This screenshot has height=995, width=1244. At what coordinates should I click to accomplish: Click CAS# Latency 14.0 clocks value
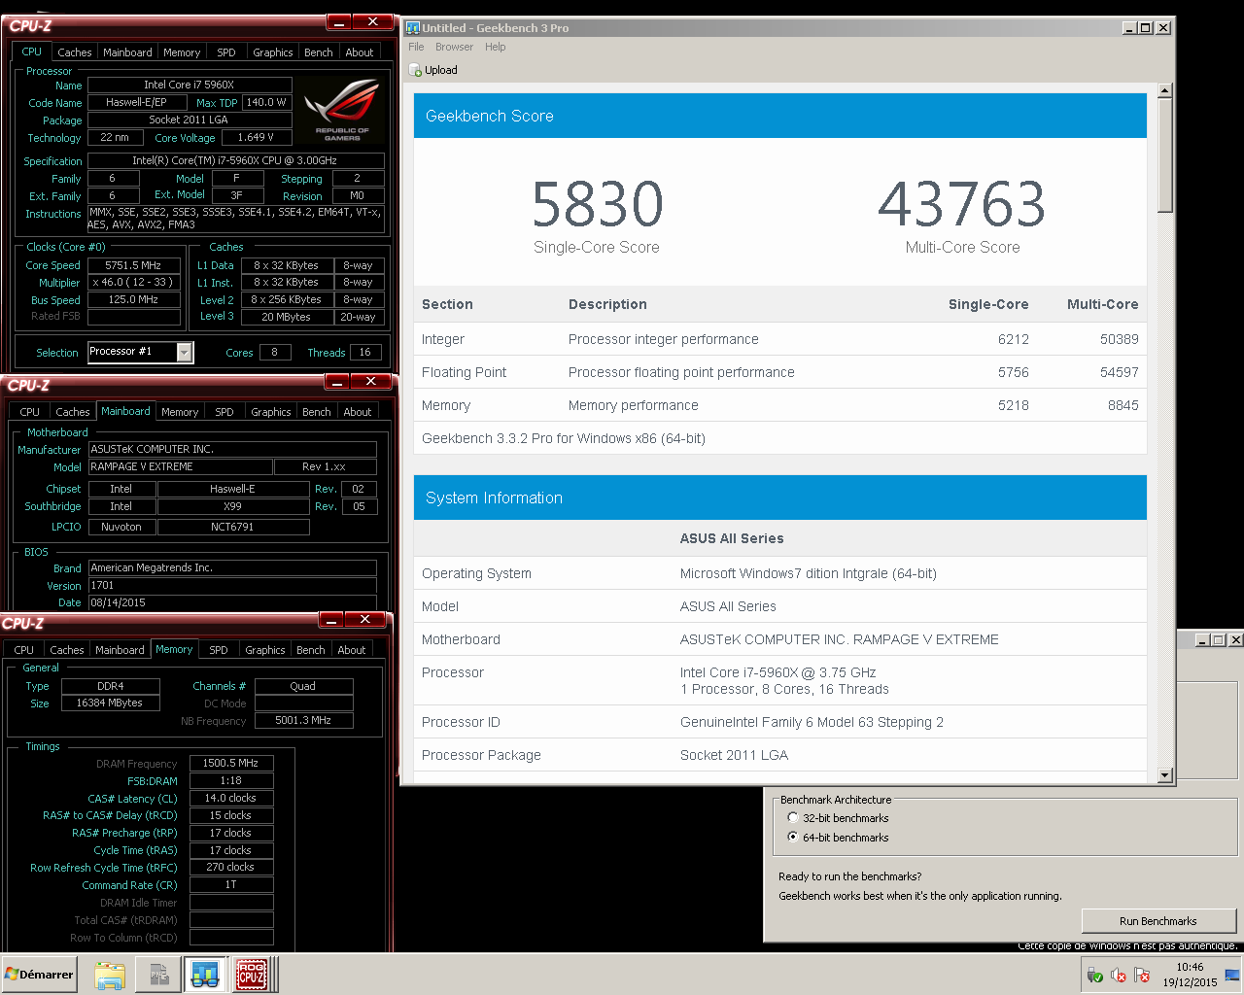click(231, 799)
